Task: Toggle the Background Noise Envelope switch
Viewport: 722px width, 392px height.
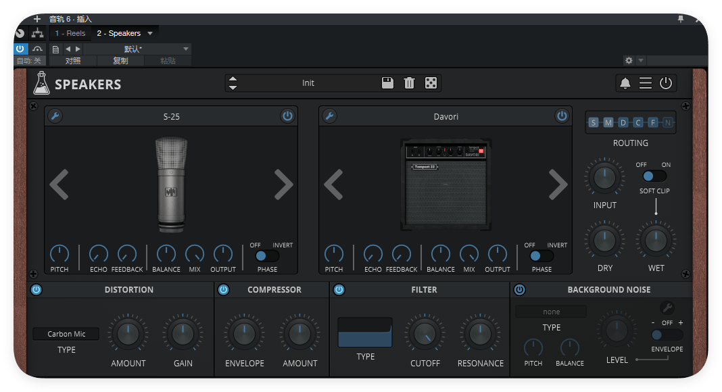Action: (667, 335)
